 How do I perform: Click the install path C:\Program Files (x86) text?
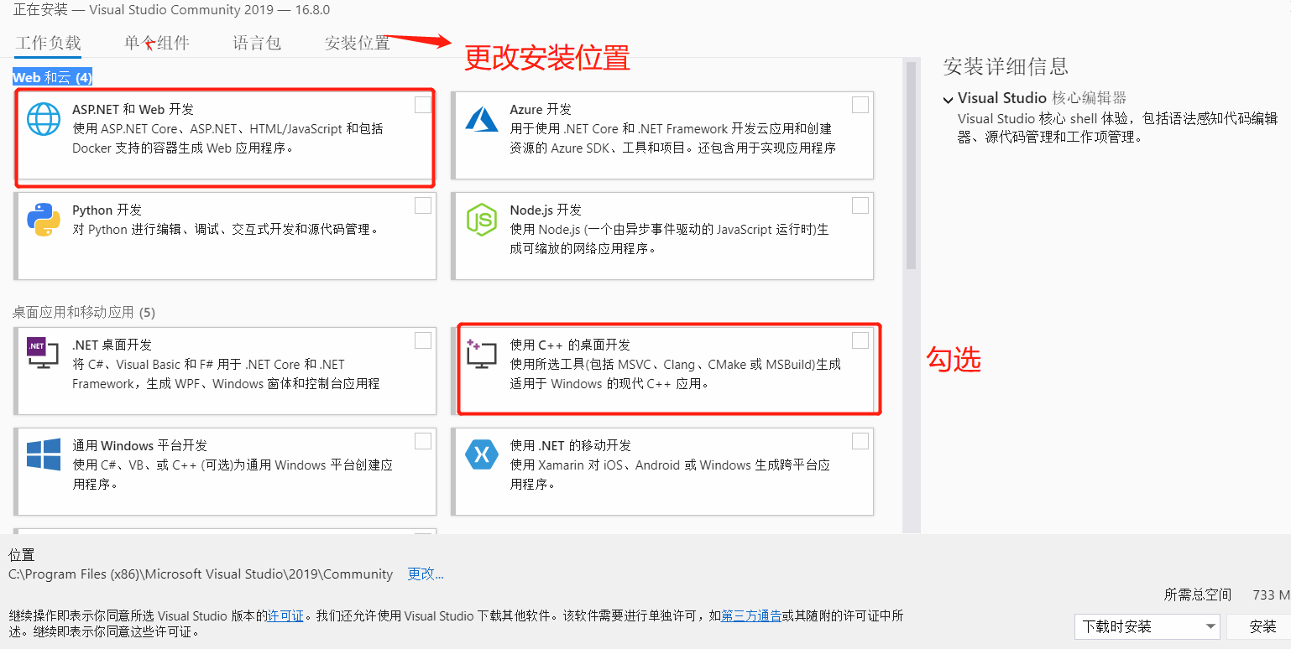click(201, 574)
